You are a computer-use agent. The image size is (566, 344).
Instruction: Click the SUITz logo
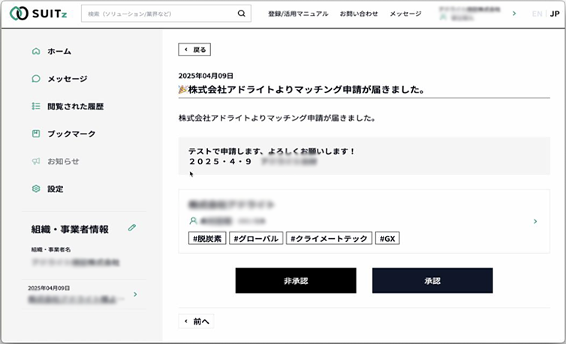coord(38,14)
